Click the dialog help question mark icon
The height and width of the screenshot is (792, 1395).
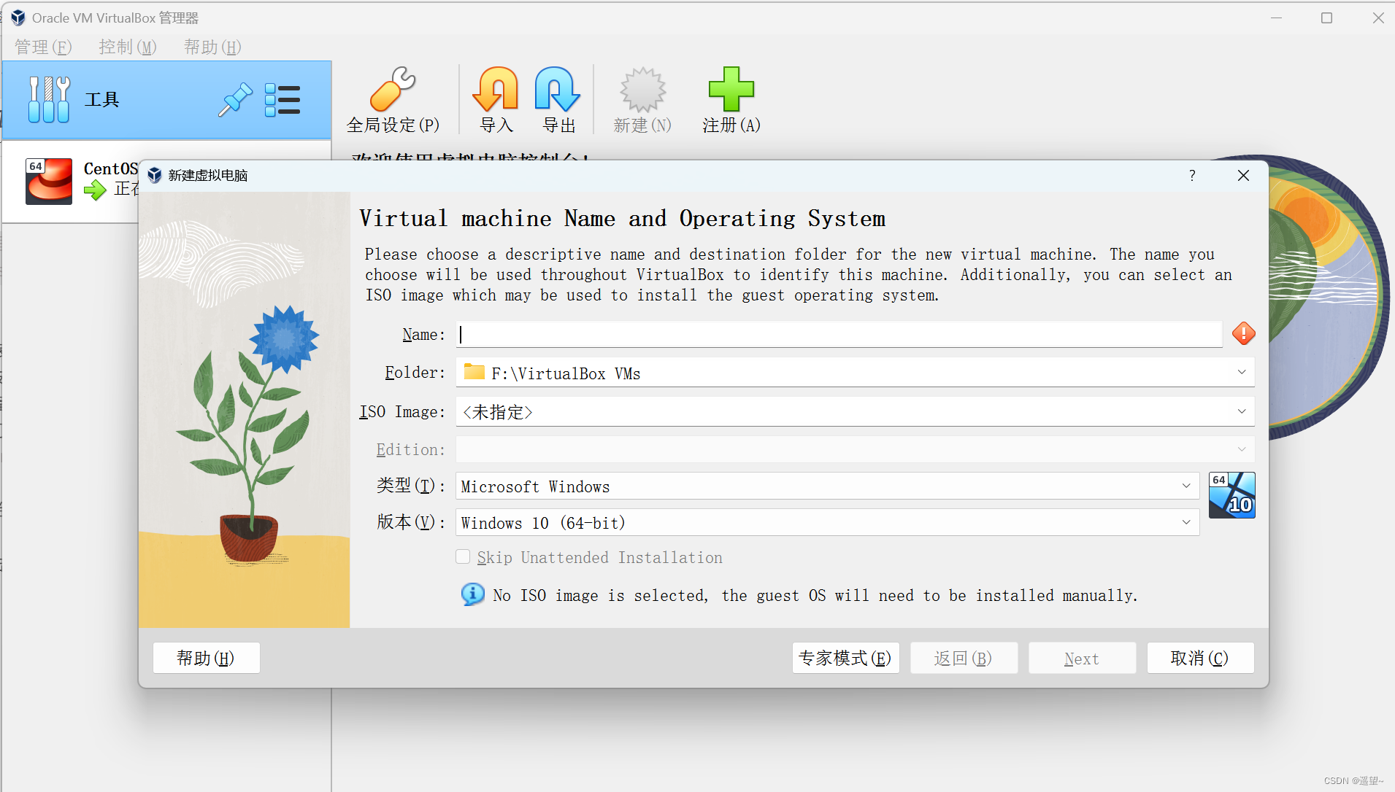pyautogui.click(x=1191, y=175)
